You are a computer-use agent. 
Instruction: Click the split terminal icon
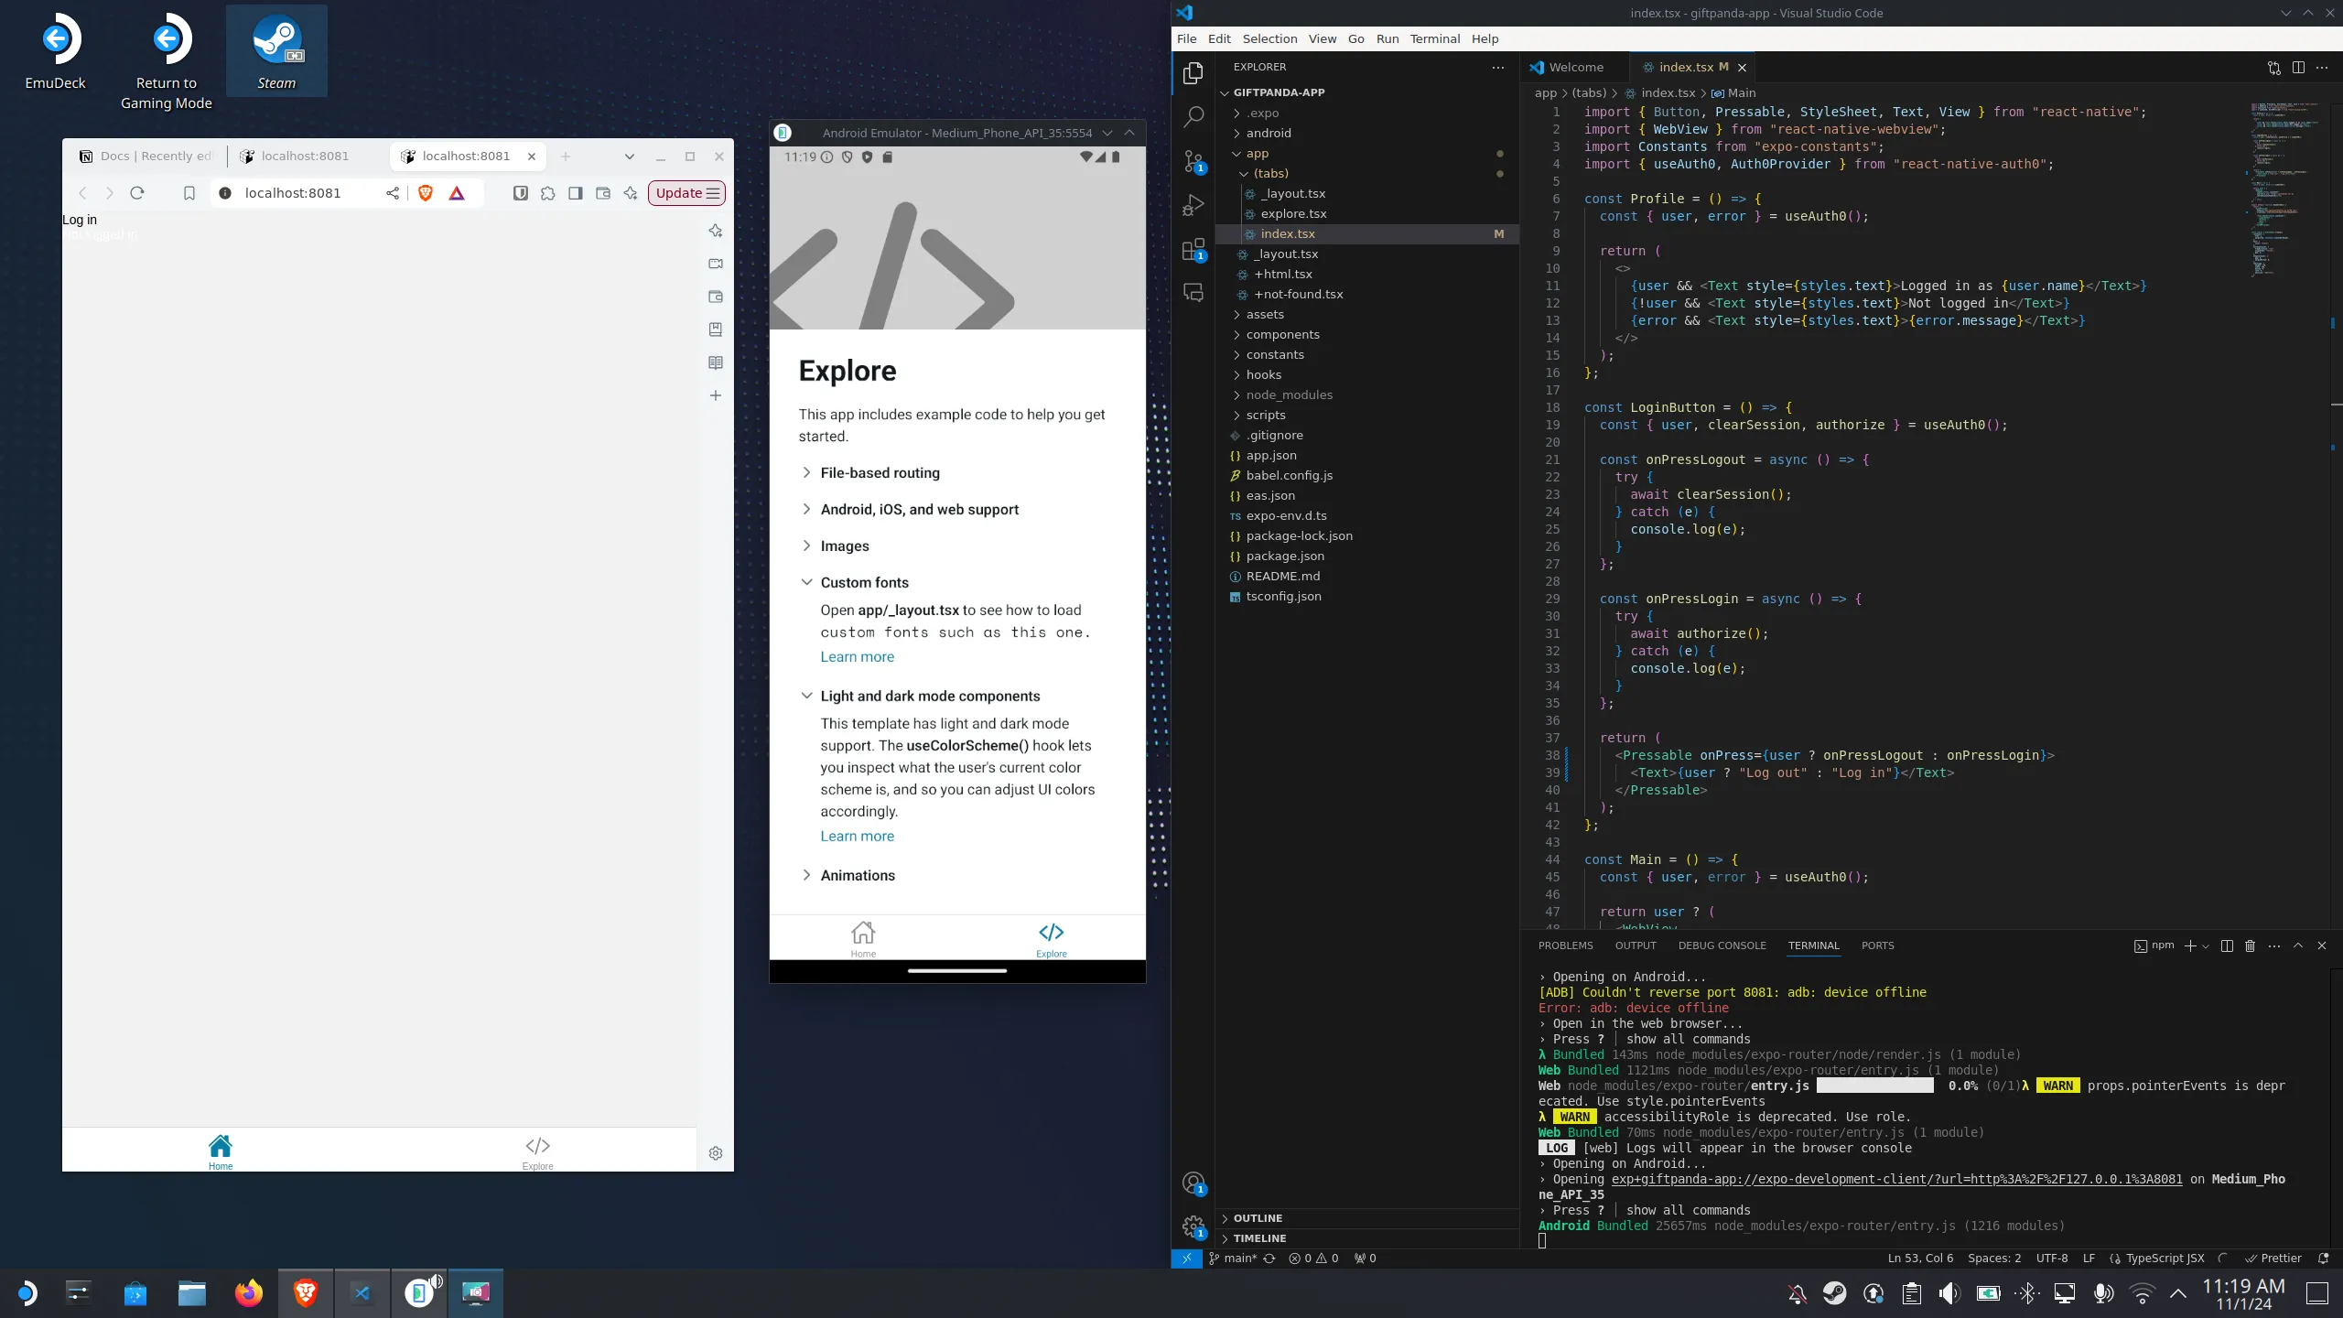[2227, 945]
